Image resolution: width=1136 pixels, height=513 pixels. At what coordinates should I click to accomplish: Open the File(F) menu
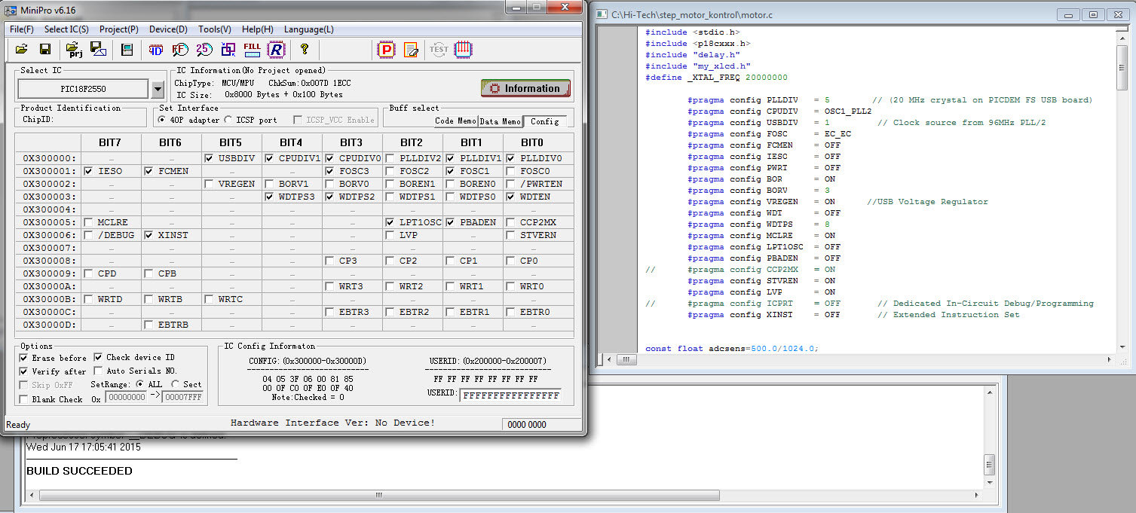[x=22, y=29]
